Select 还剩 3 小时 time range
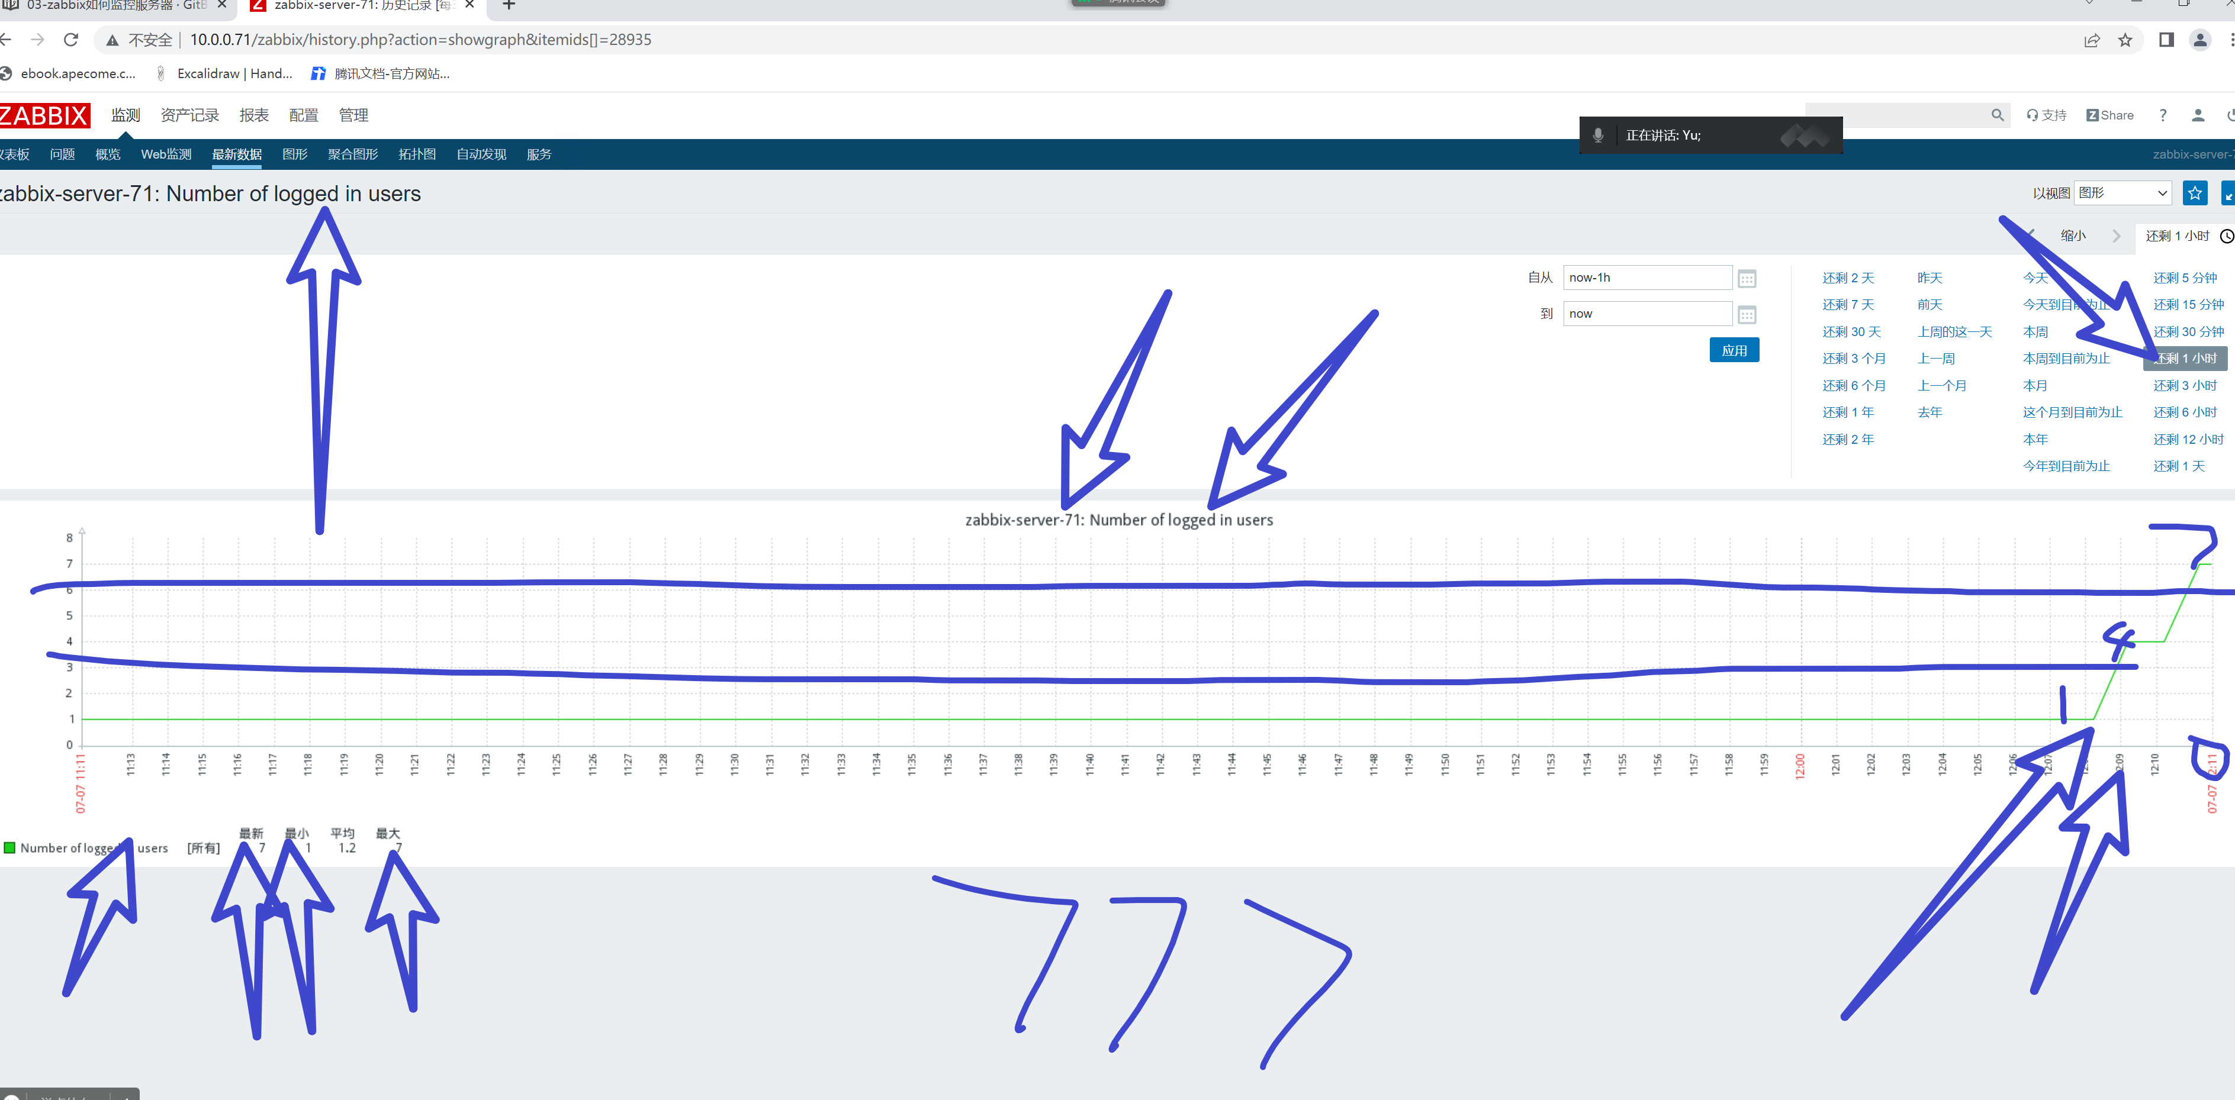This screenshot has width=2235, height=1100. pos(2185,386)
